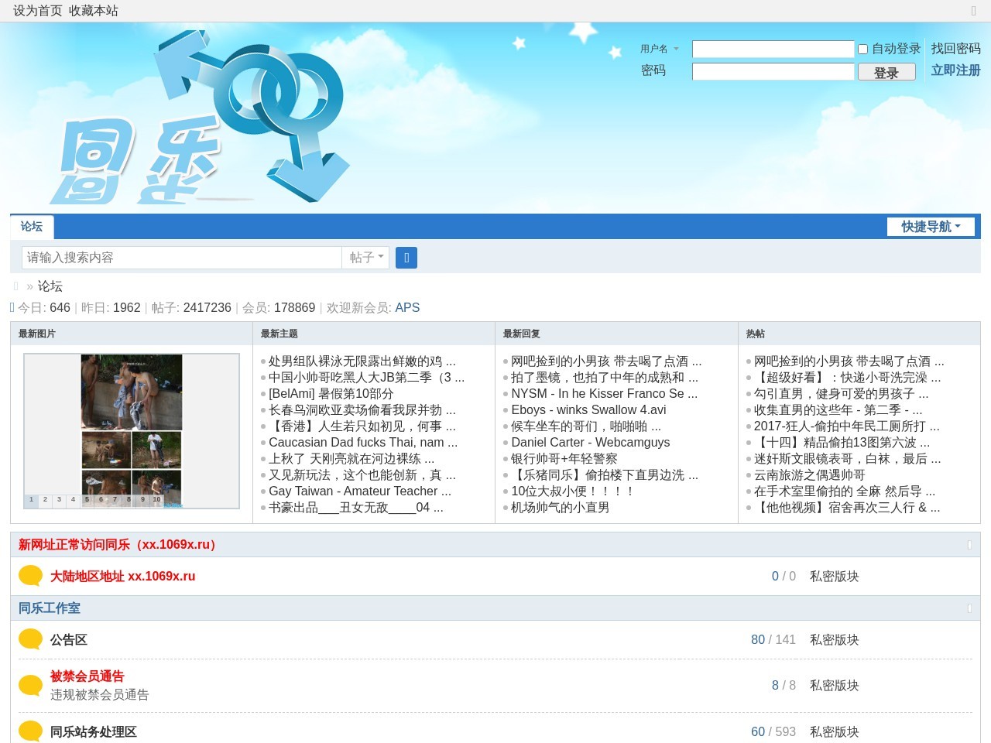This screenshot has height=743, width=991.
Task: Enable the 自动登录 checkbox
Action: 862,49
